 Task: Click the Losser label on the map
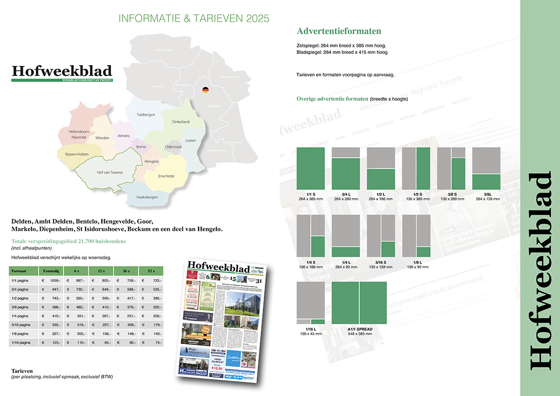(190, 140)
